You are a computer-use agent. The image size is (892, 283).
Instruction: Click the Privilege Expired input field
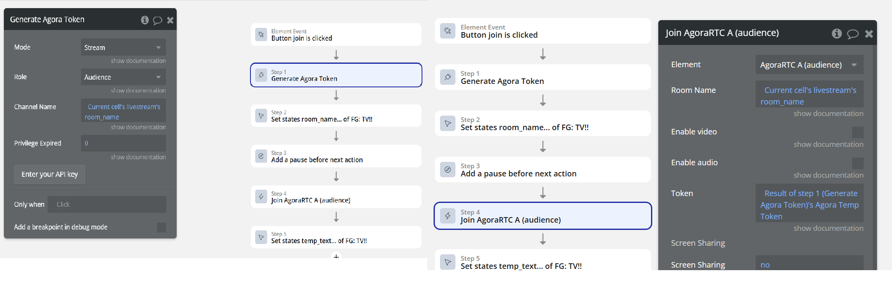pos(123,143)
